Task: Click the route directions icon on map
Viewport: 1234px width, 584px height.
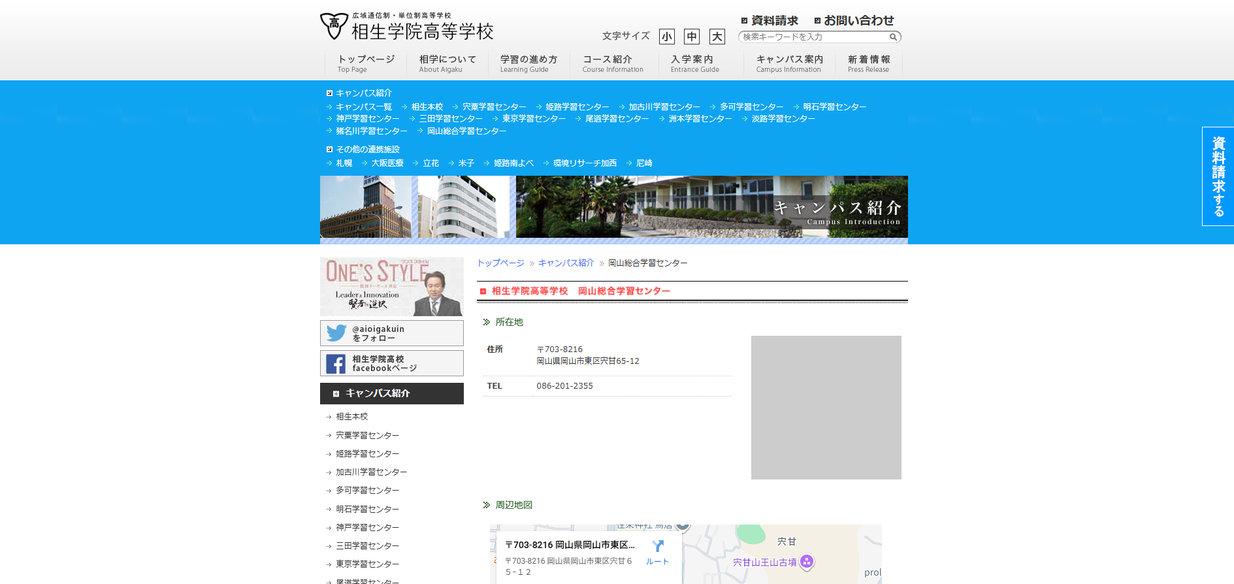Action: click(657, 546)
